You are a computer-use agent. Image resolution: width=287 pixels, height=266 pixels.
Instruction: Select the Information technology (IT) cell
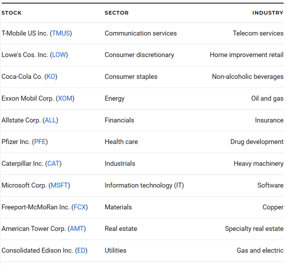pos(144,185)
